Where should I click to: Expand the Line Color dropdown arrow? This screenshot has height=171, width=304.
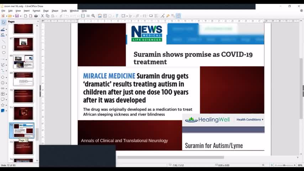6,30
